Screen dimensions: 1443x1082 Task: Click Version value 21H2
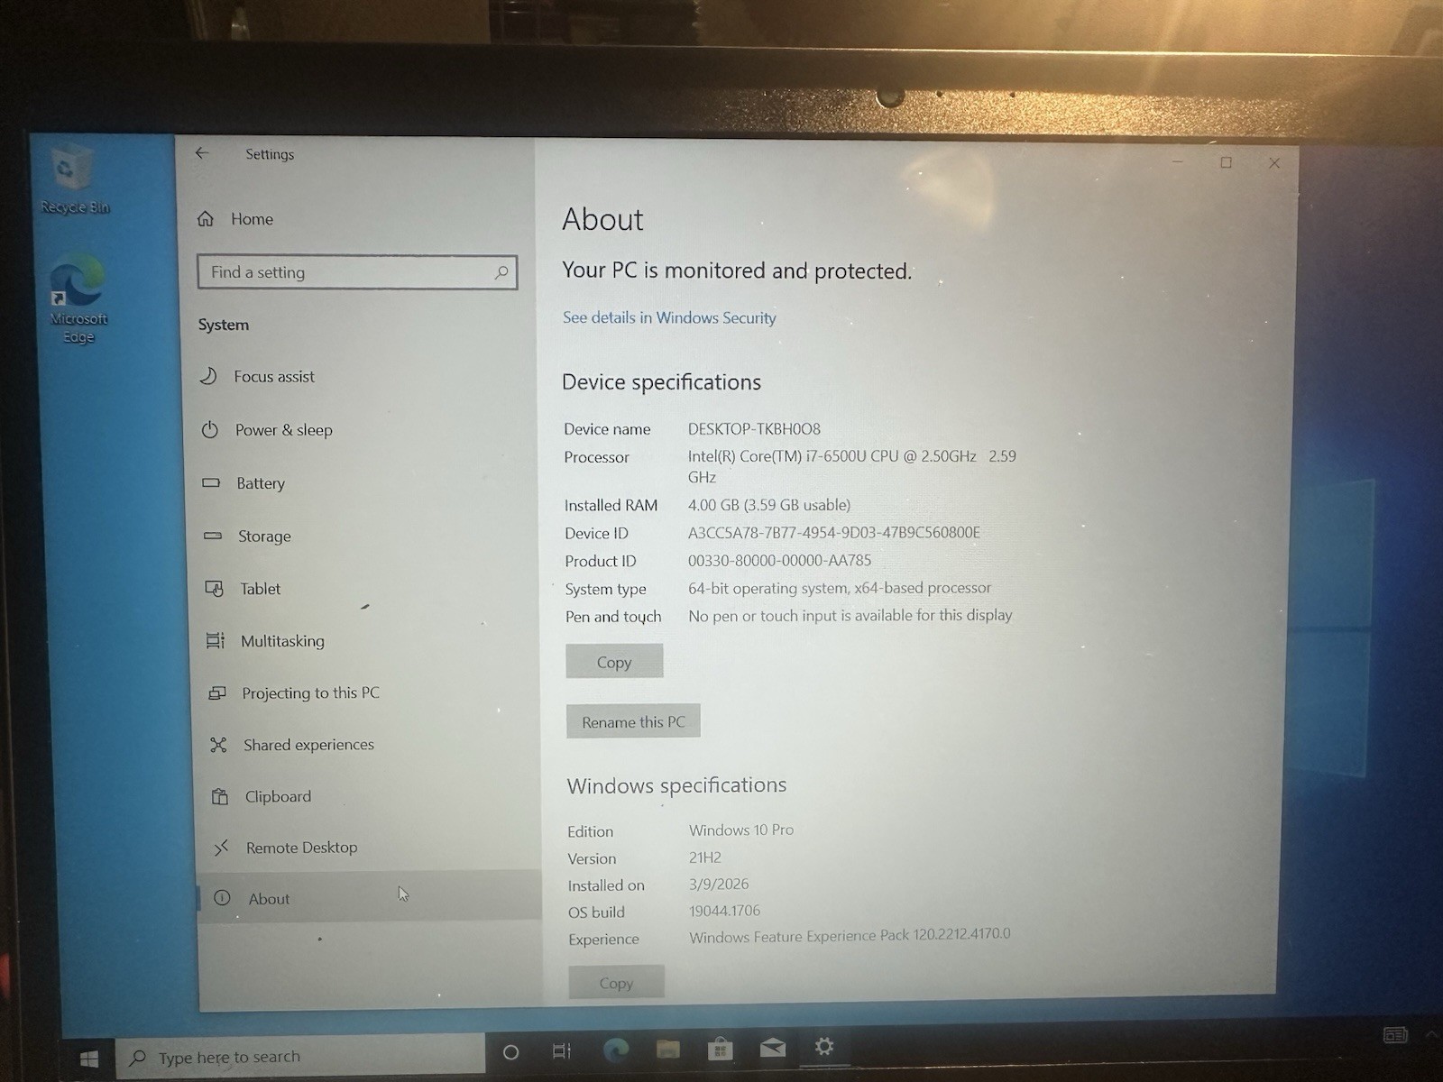click(705, 857)
